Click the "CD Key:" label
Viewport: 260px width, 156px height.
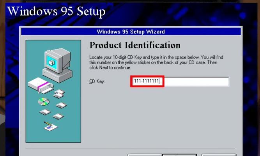(97, 82)
